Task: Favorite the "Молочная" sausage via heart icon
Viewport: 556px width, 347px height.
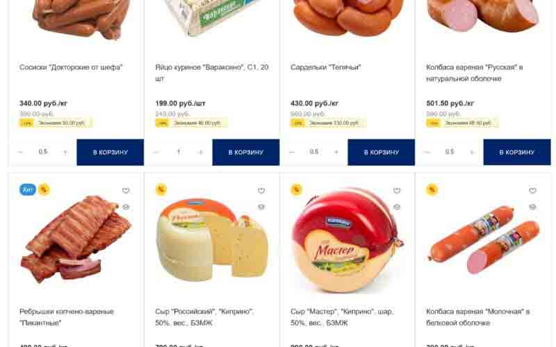Action: [532, 190]
